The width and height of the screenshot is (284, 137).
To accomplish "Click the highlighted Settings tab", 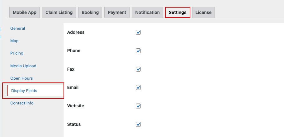I will 177,12.
